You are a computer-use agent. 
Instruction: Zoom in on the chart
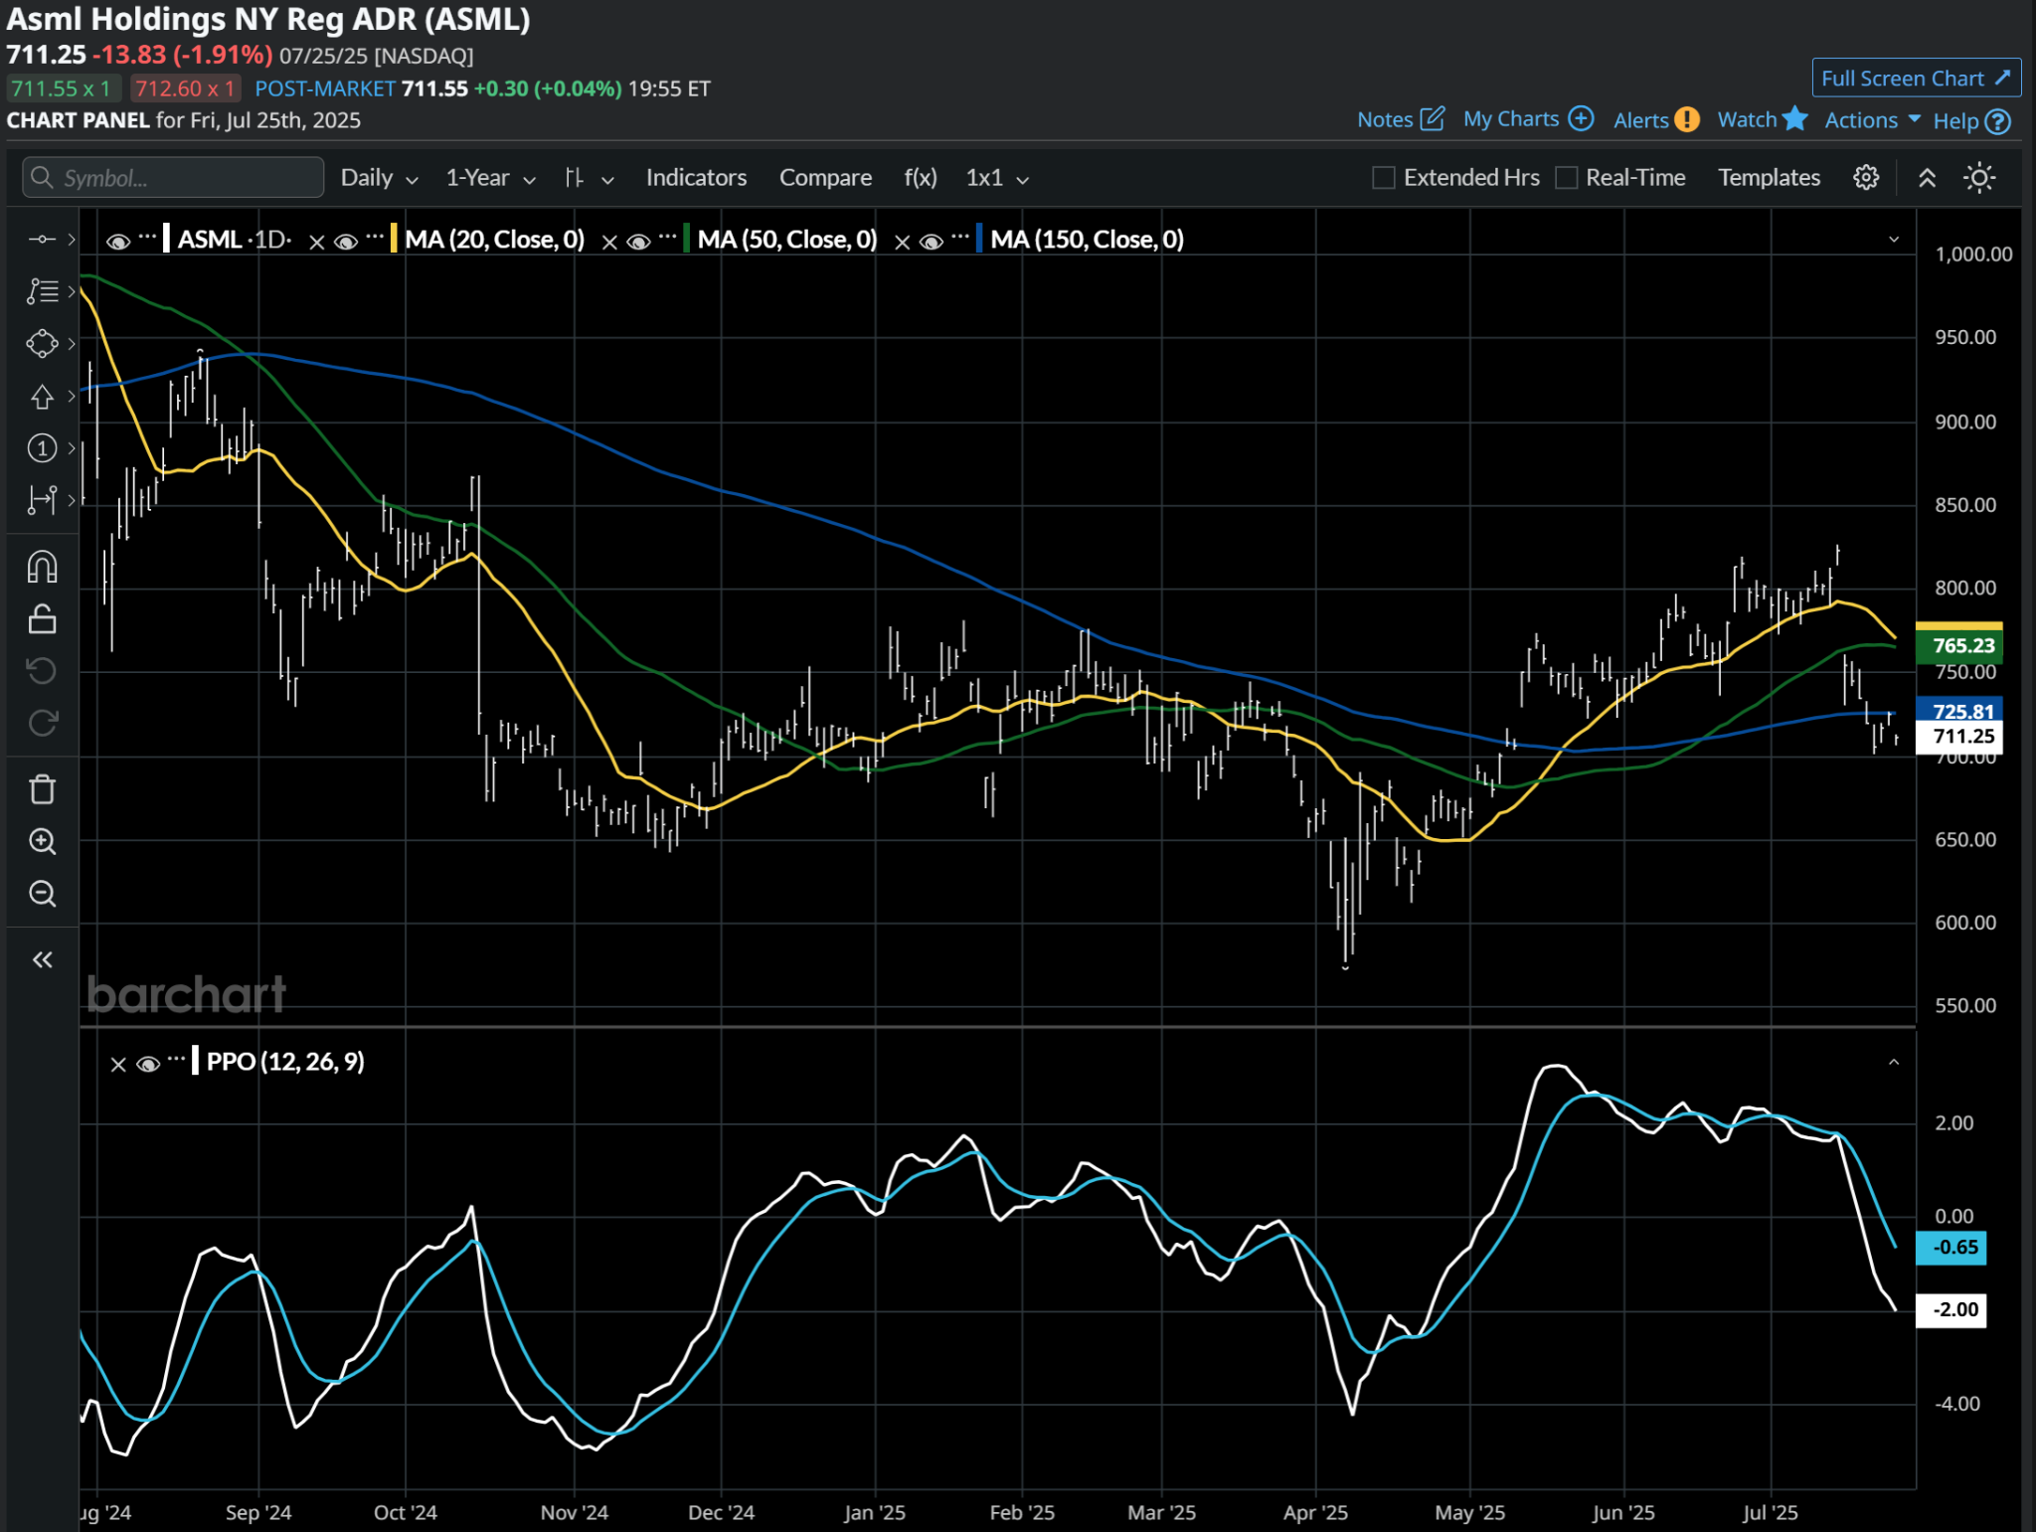click(42, 842)
